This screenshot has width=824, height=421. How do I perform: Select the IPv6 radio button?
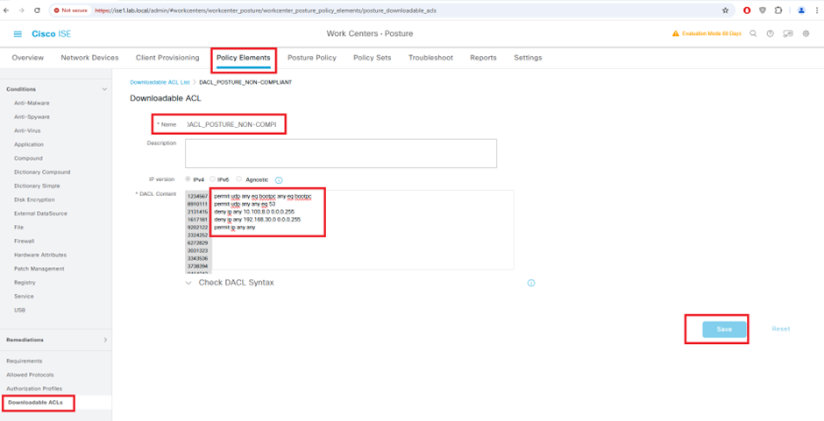212,179
